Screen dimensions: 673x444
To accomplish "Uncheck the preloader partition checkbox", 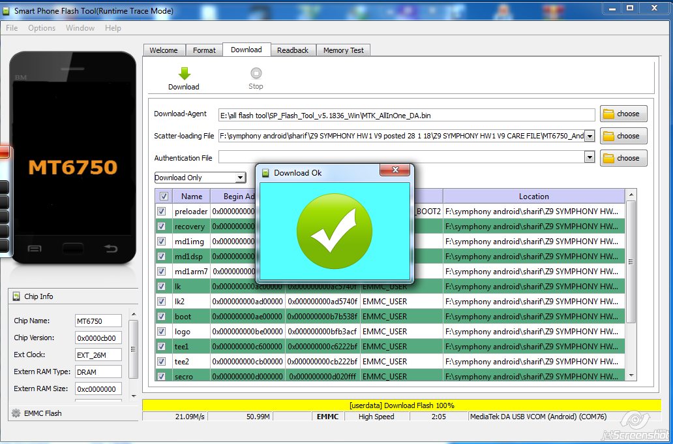I will (162, 211).
